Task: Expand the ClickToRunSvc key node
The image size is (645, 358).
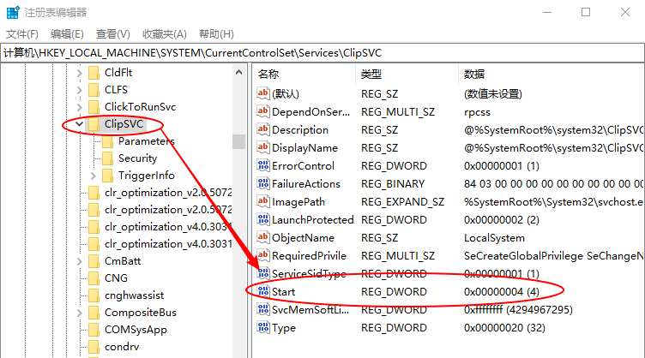Action: 80,107
